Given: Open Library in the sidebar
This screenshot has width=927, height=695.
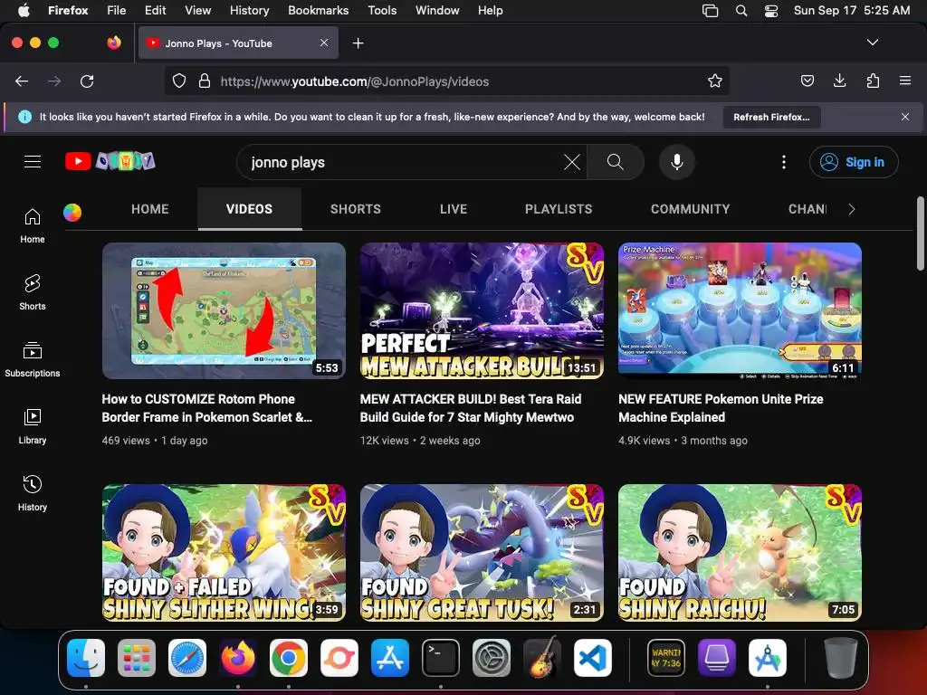Looking at the screenshot, I should coord(33,426).
